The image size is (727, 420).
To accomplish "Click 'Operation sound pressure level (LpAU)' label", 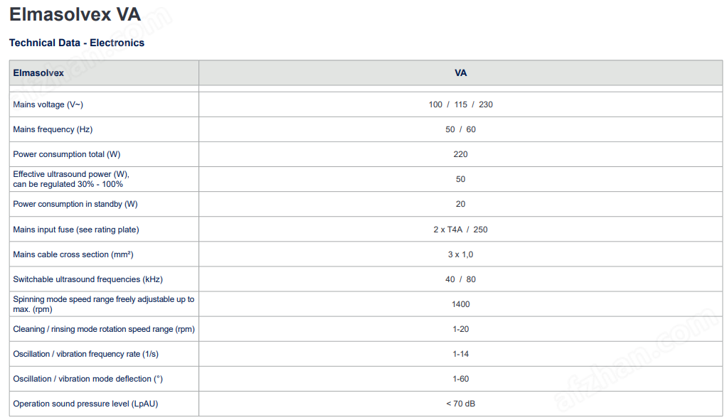I will point(85,404).
